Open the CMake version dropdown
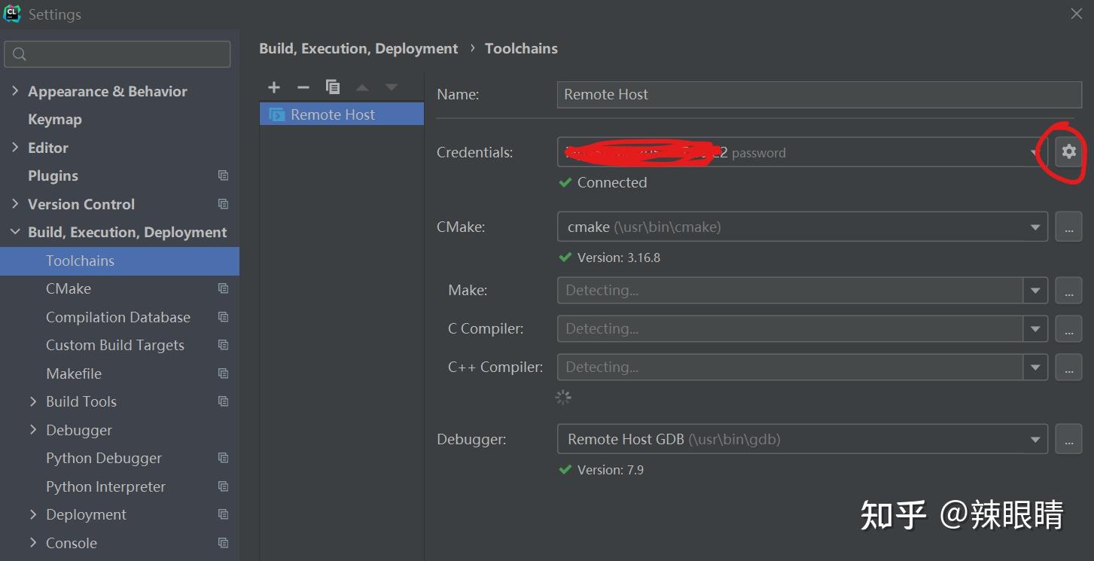Screen dimensions: 1094x561 click(1036, 226)
